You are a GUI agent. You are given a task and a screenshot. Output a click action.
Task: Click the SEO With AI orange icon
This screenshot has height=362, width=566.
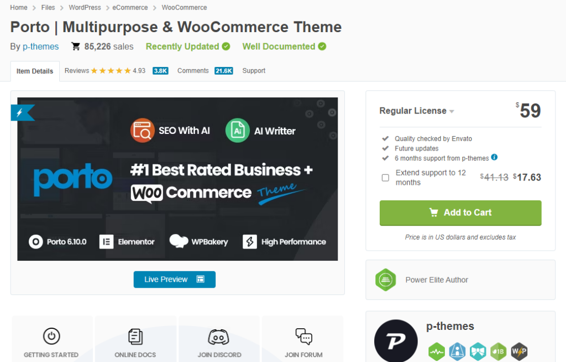point(142,131)
